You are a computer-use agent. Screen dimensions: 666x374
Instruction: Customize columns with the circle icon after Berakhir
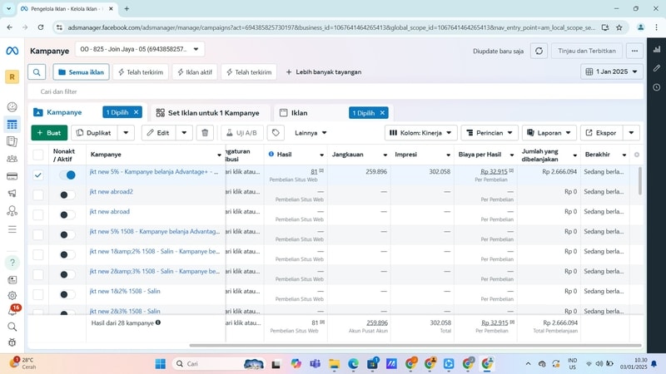coord(636,155)
